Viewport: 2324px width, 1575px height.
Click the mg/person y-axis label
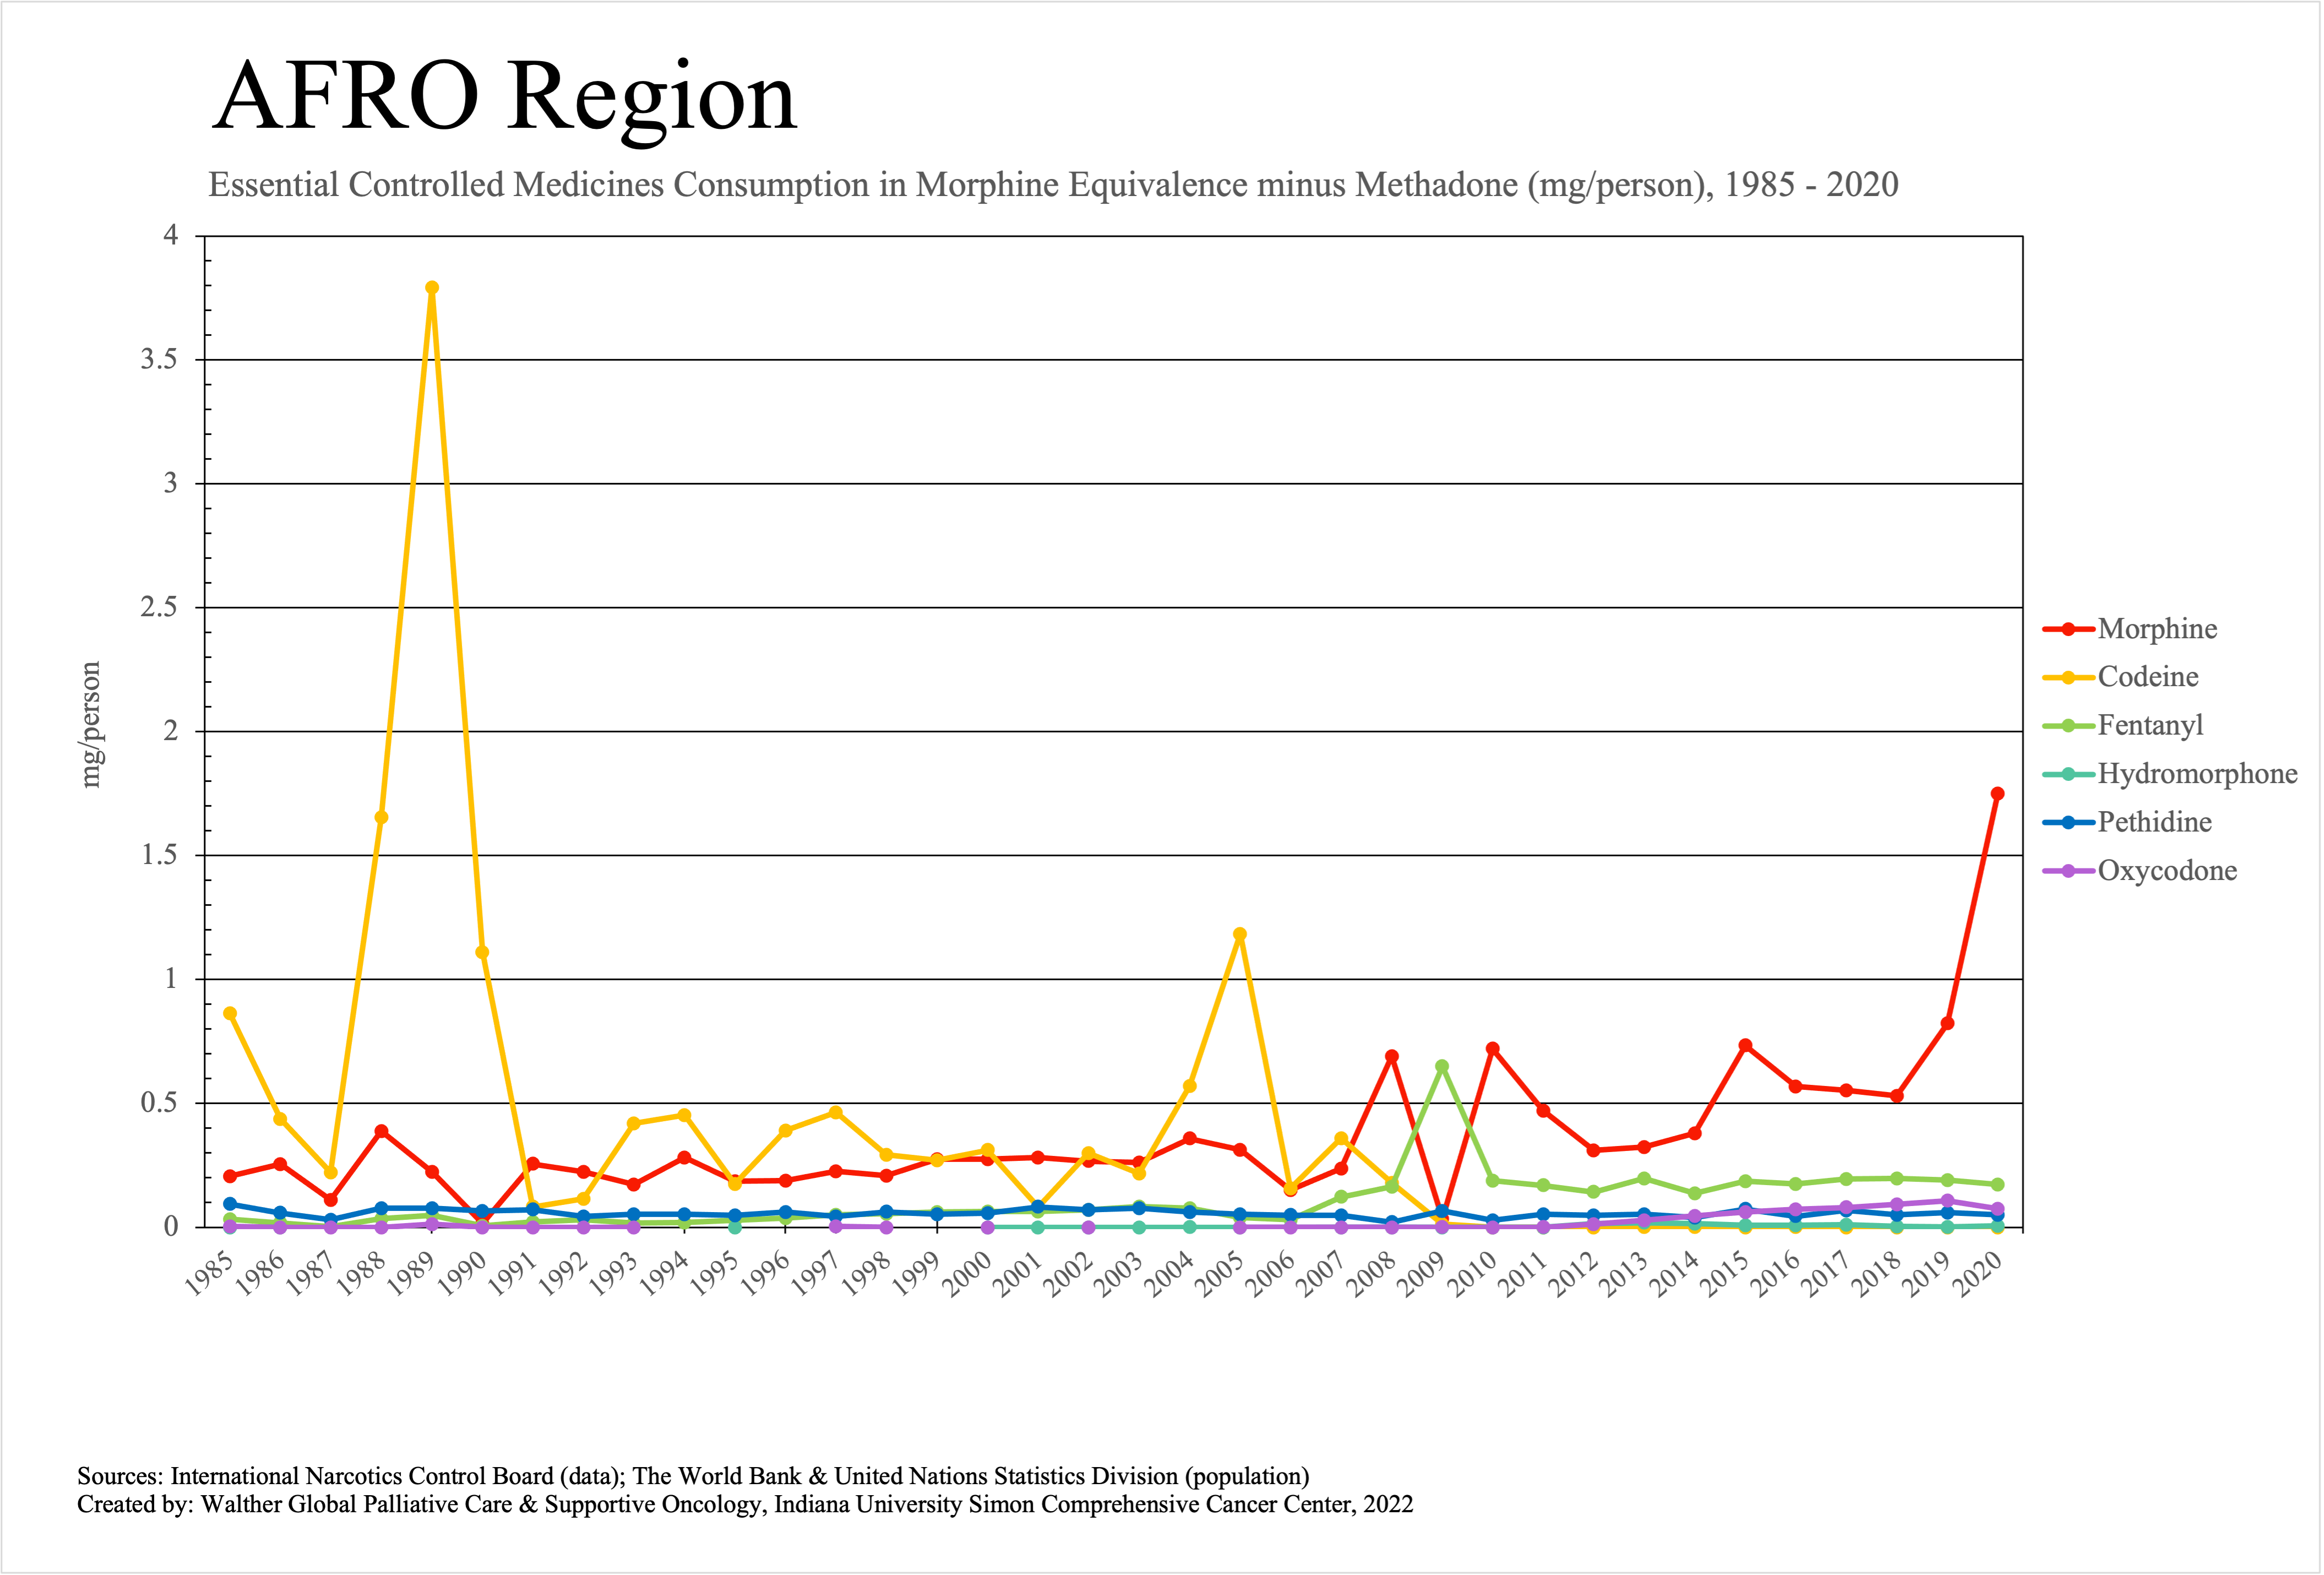(91, 724)
